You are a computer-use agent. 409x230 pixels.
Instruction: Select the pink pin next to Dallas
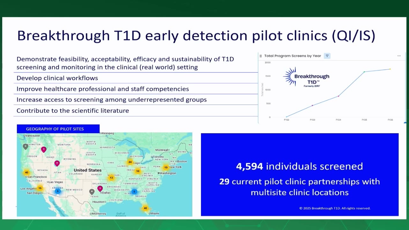100,188
